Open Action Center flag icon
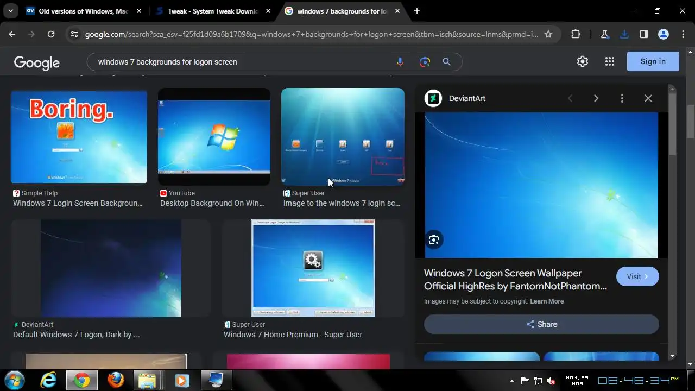Viewport: 695px width, 391px height. [525, 381]
